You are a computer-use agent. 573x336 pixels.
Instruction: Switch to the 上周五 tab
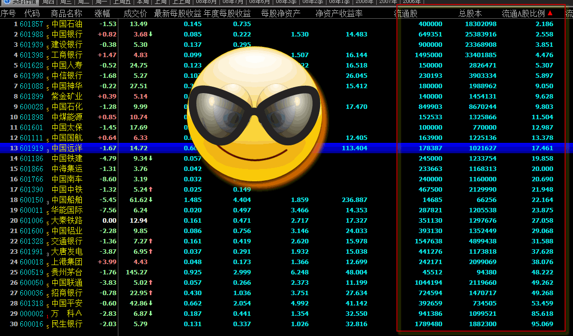[122, 2]
